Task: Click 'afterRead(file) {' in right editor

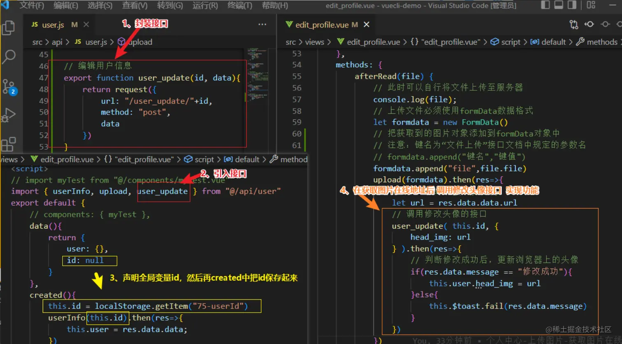Action: coord(394,76)
